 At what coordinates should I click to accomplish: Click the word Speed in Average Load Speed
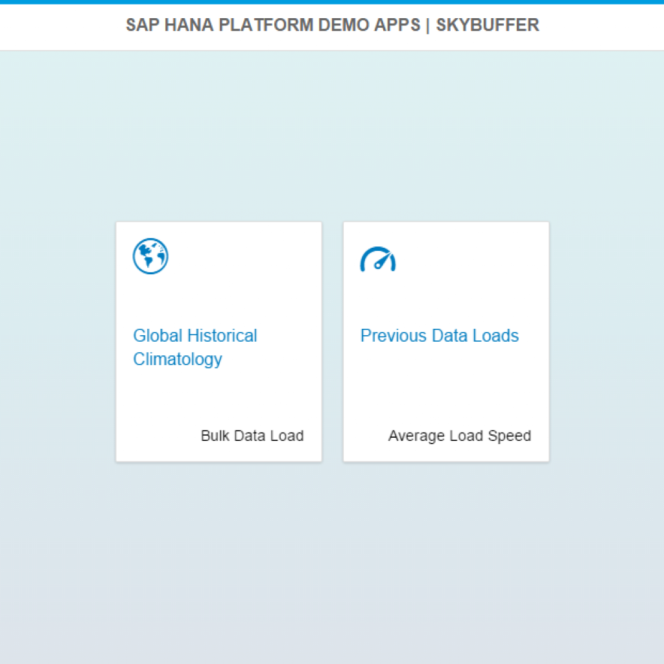(510, 436)
